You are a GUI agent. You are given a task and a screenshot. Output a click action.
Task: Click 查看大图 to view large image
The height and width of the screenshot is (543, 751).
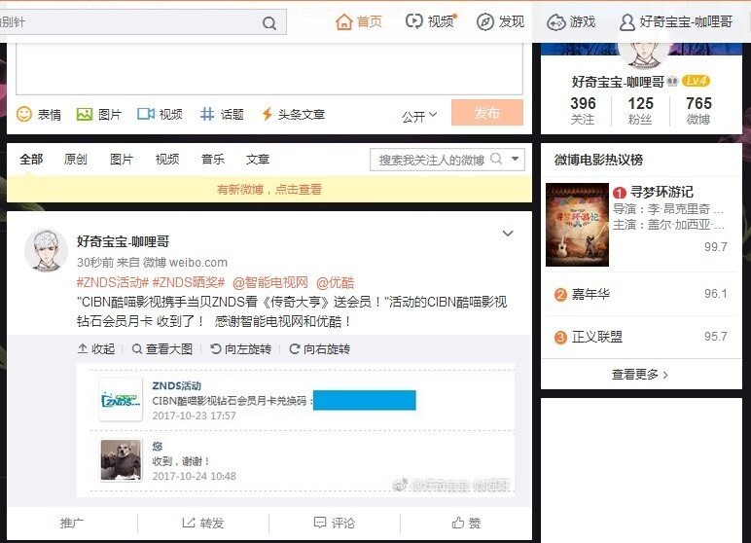(x=162, y=349)
